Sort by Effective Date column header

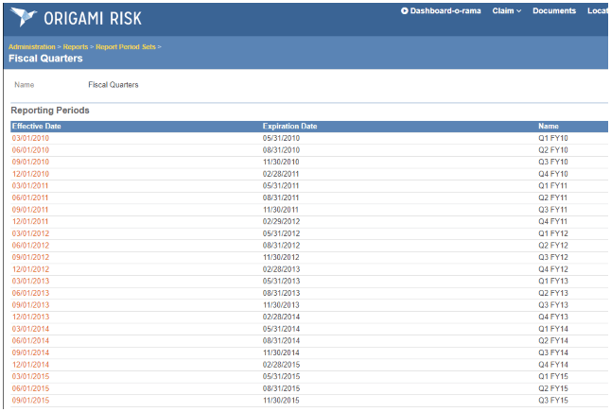click(x=36, y=127)
